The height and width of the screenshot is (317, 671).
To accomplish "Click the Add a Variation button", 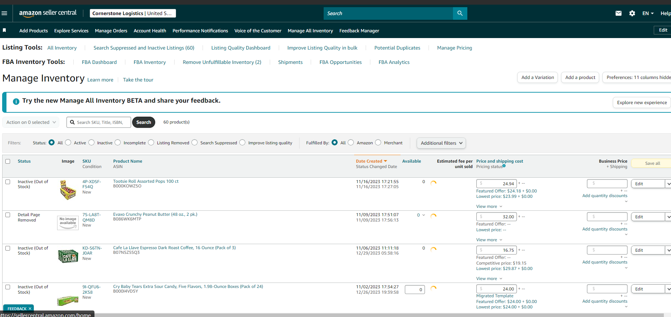I will coord(537,77).
